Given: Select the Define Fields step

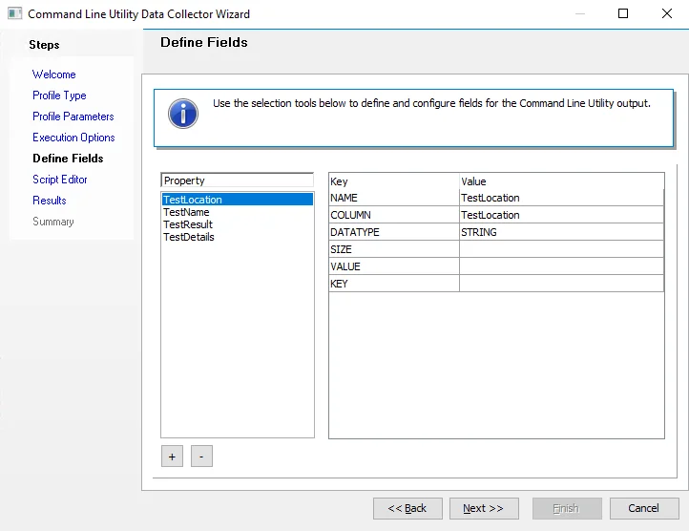Looking at the screenshot, I should [68, 159].
